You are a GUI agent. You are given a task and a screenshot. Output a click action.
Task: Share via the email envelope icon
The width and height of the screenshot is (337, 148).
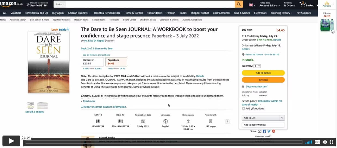click(259, 131)
